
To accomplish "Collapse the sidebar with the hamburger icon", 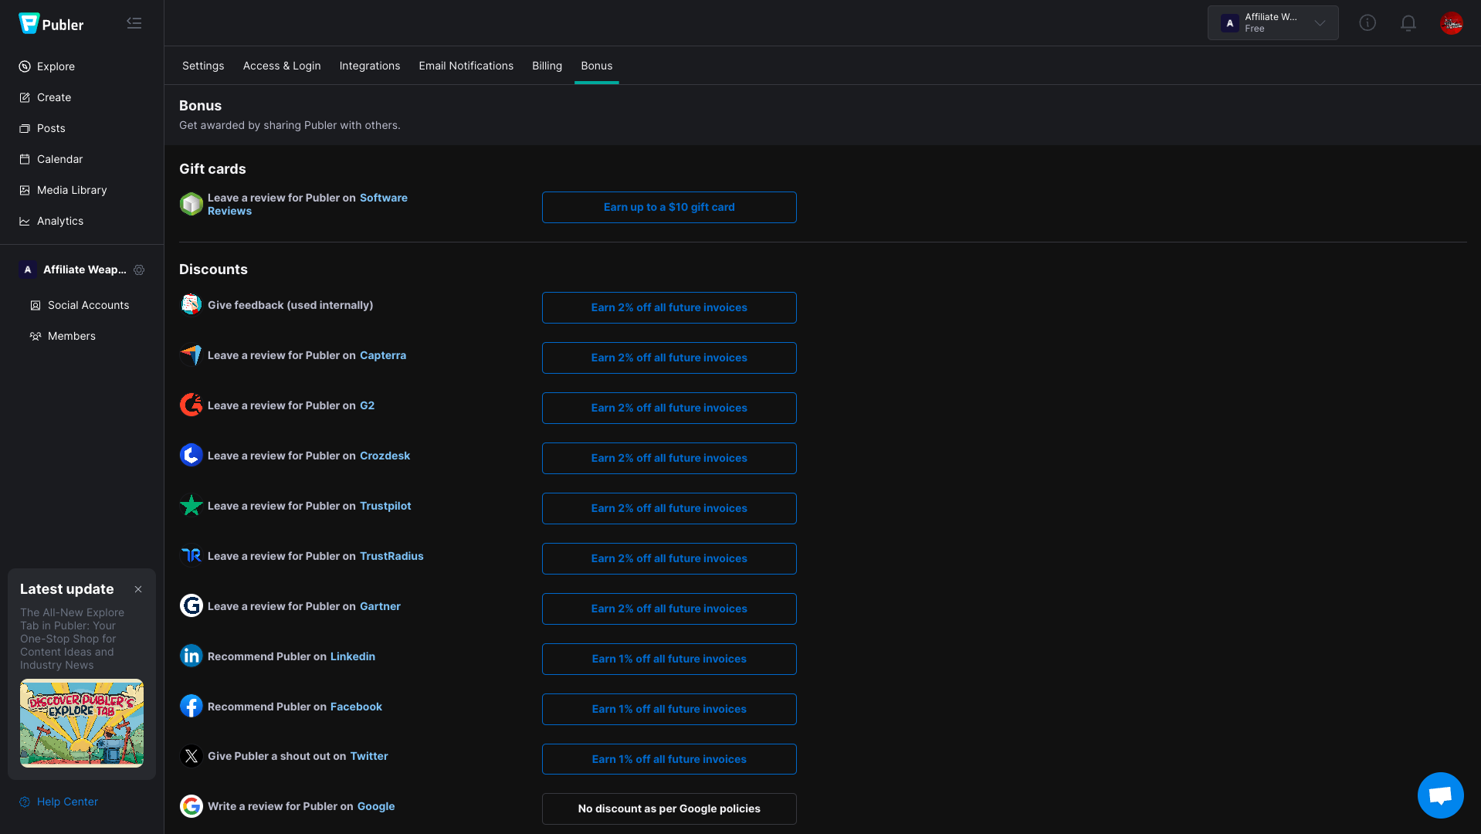I will pyautogui.click(x=134, y=23).
